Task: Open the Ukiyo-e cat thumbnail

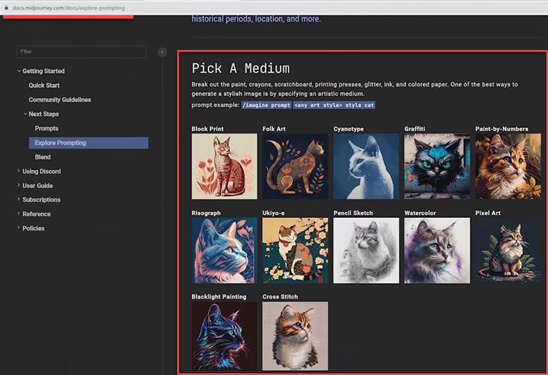Action: (296, 251)
